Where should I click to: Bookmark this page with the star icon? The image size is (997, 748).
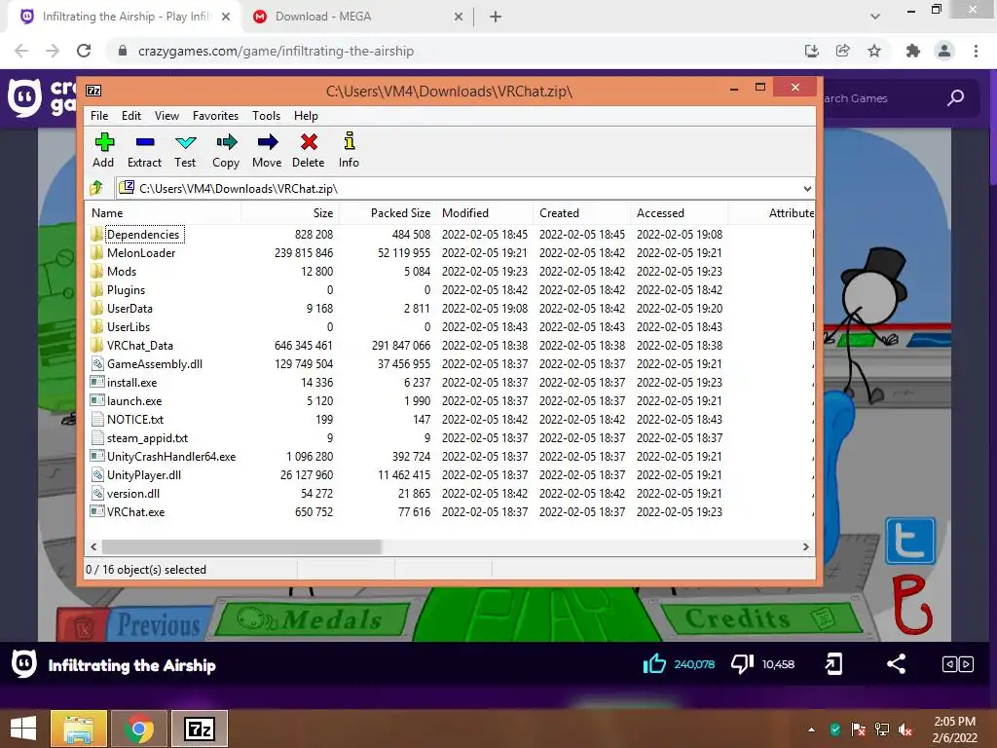[x=874, y=51]
